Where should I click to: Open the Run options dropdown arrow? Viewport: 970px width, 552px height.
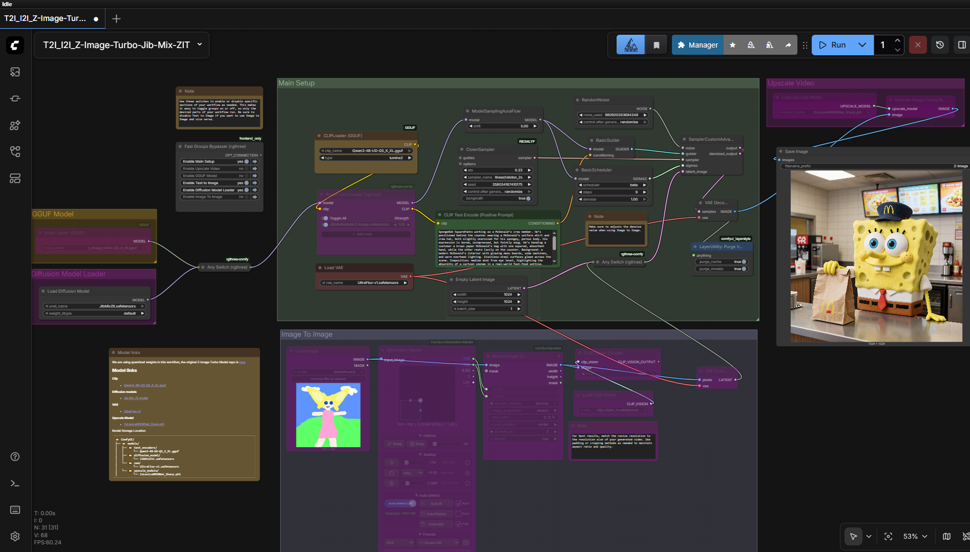862,45
